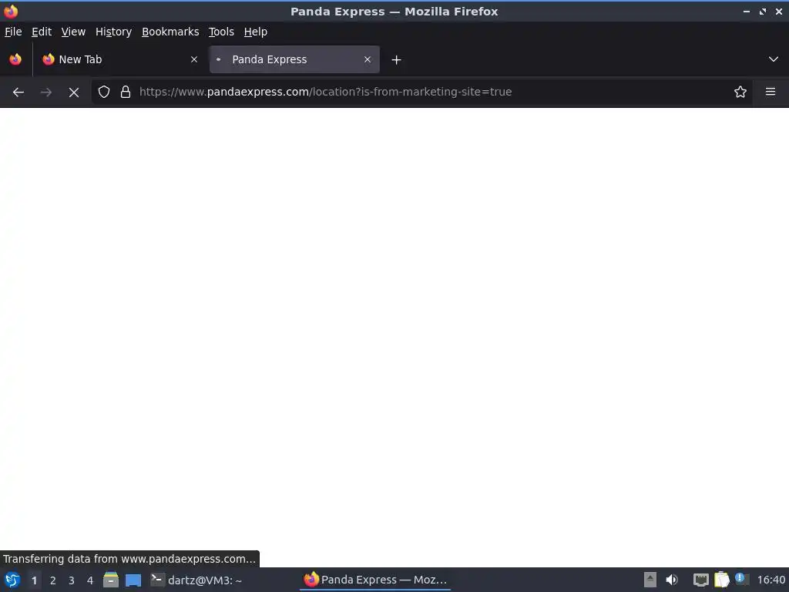789x592 pixels.
Task: Open the clipboard manager tray icon
Action: tap(721, 580)
